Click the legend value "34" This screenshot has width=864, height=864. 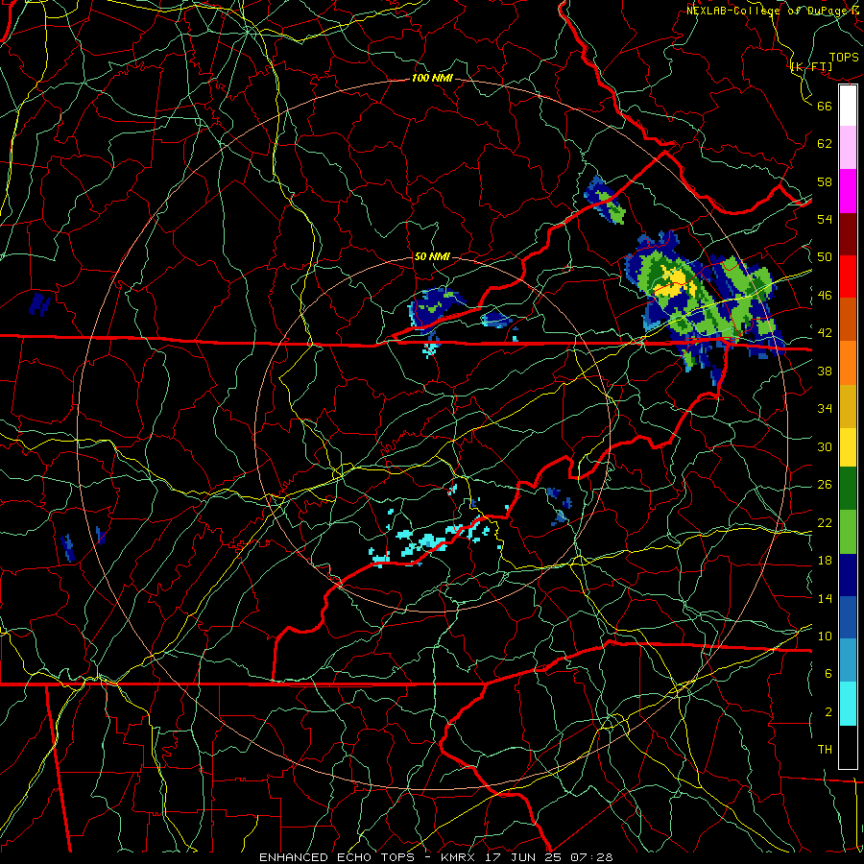[825, 409]
